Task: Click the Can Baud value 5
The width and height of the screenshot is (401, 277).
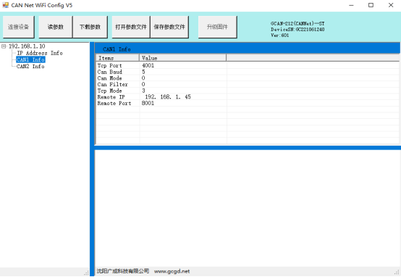Action: pyautogui.click(x=143, y=72)
